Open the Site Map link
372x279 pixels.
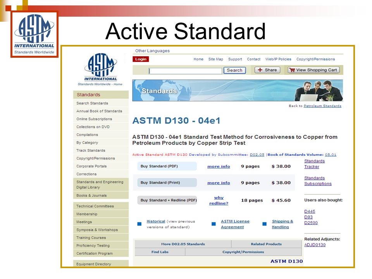tap(216, 59)
